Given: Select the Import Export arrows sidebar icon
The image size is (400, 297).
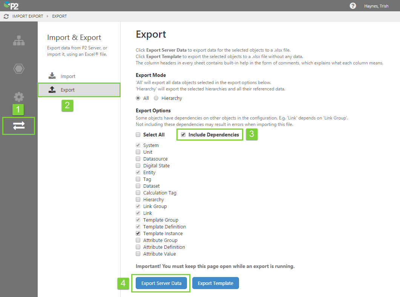Looking at the screenshot, I should [x=18, y=126].
